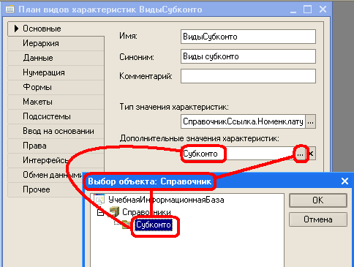Minimize the План видов характеристик window
Viewport: 354px width, 267px height.
tap(293, 10)
